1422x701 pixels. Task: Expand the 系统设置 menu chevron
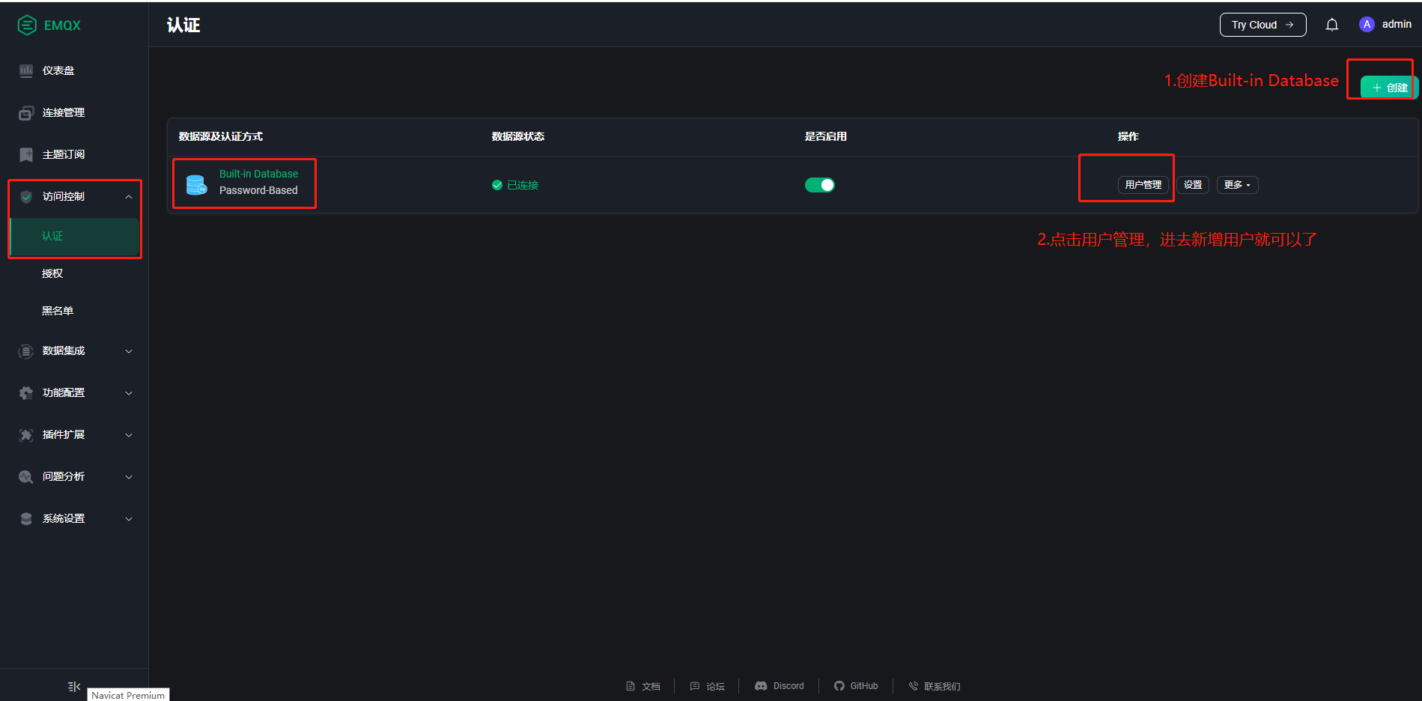[x=129, y=519]
